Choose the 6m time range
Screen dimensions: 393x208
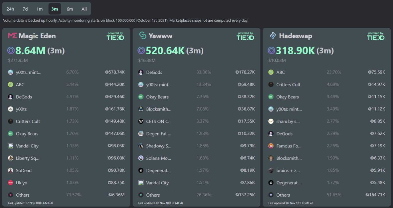pos(70,9)
